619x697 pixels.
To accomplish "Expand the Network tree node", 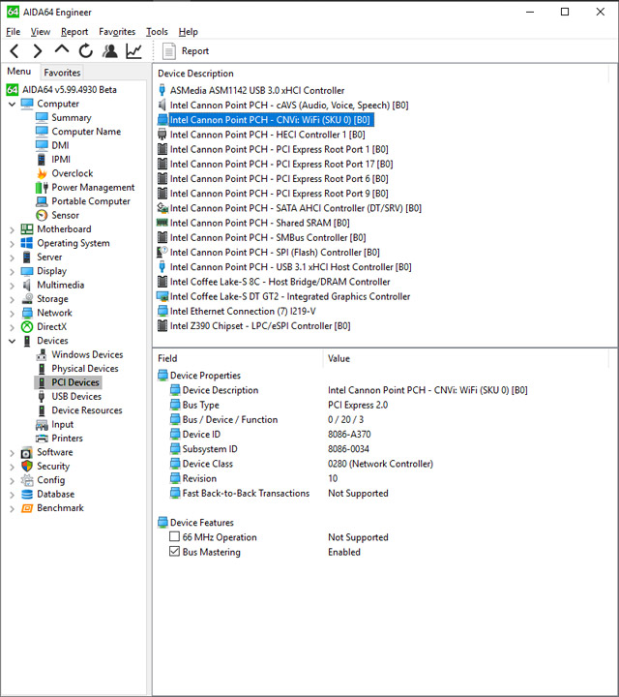I will [x=12, y=314].
